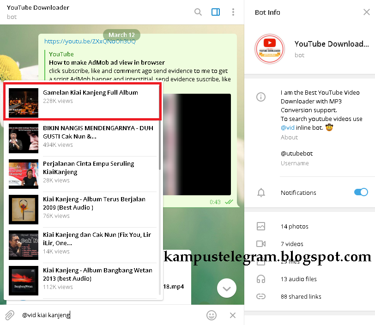Open the emoji picker smiley icon
Image resolution: width=375 pixels, height=325 pixels.
[212, 315]
